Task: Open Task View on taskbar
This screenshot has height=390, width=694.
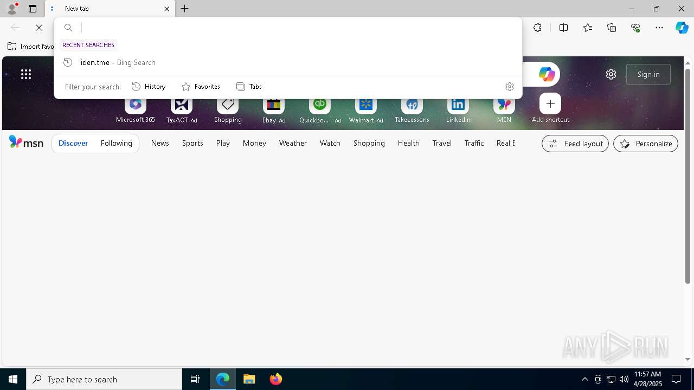Action: pos(195,379)
